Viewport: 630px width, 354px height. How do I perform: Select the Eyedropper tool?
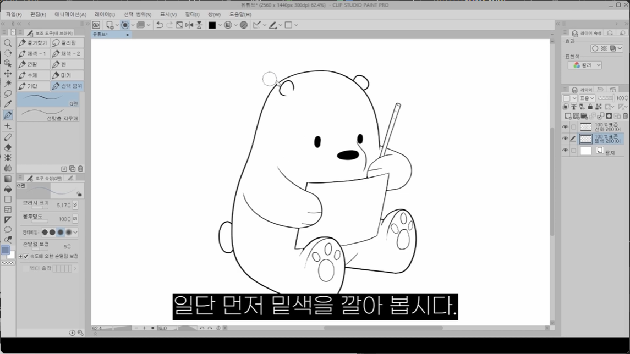click(8, 104)
